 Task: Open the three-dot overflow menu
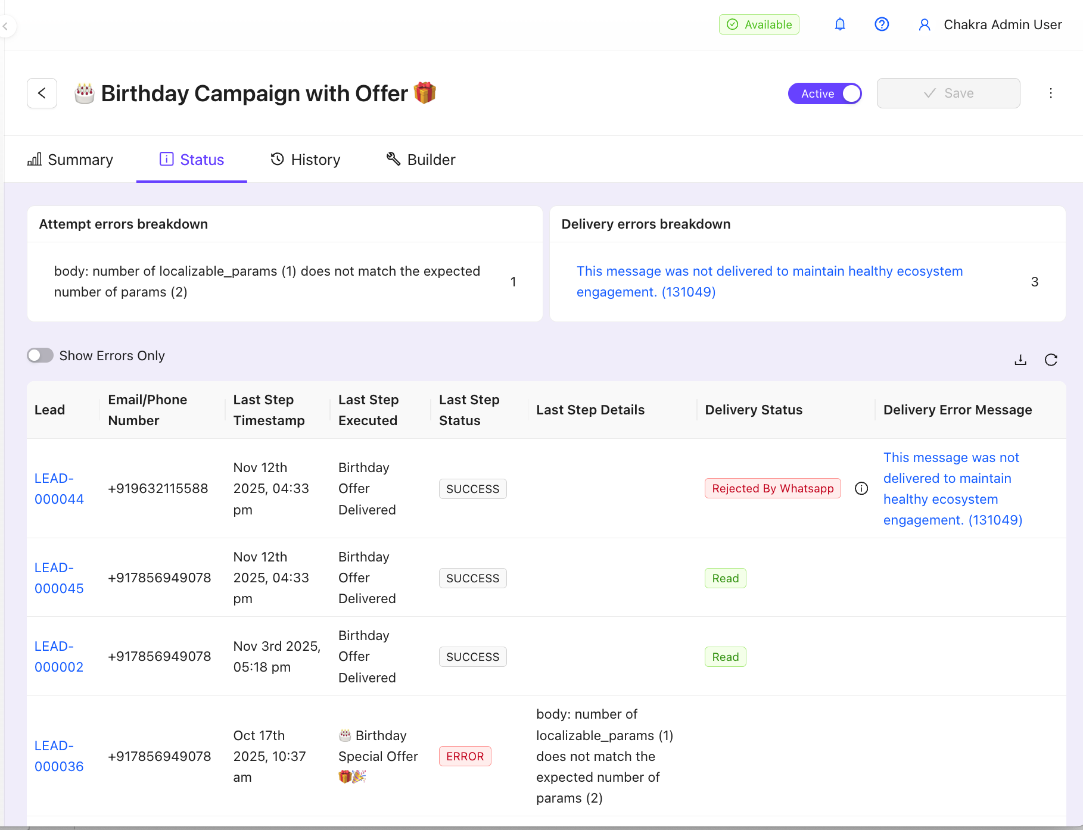click(x=1051, y=93)
